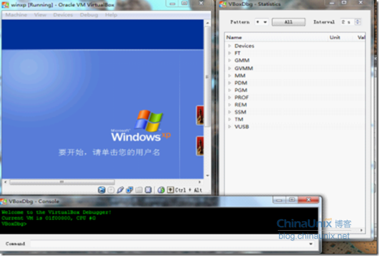Expand the GVMM statistics node
This screenshot has width=379, height=256.
pyautogui.click(x=230, y=68)
